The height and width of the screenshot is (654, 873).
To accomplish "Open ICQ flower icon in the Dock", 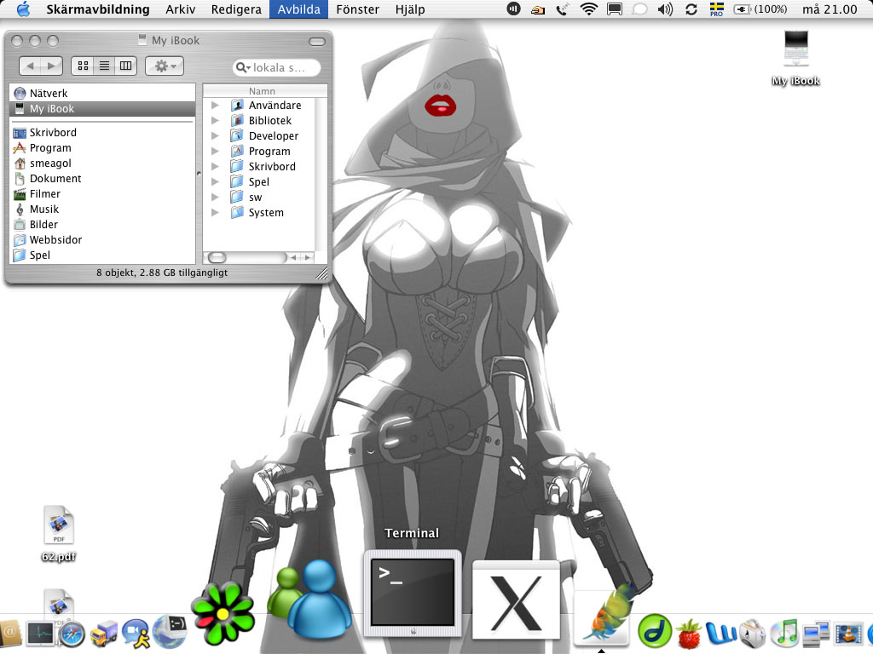I will [x=223, y=614].
